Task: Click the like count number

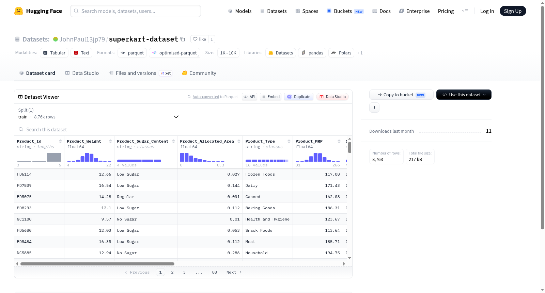Action: (x=212, y=39)
